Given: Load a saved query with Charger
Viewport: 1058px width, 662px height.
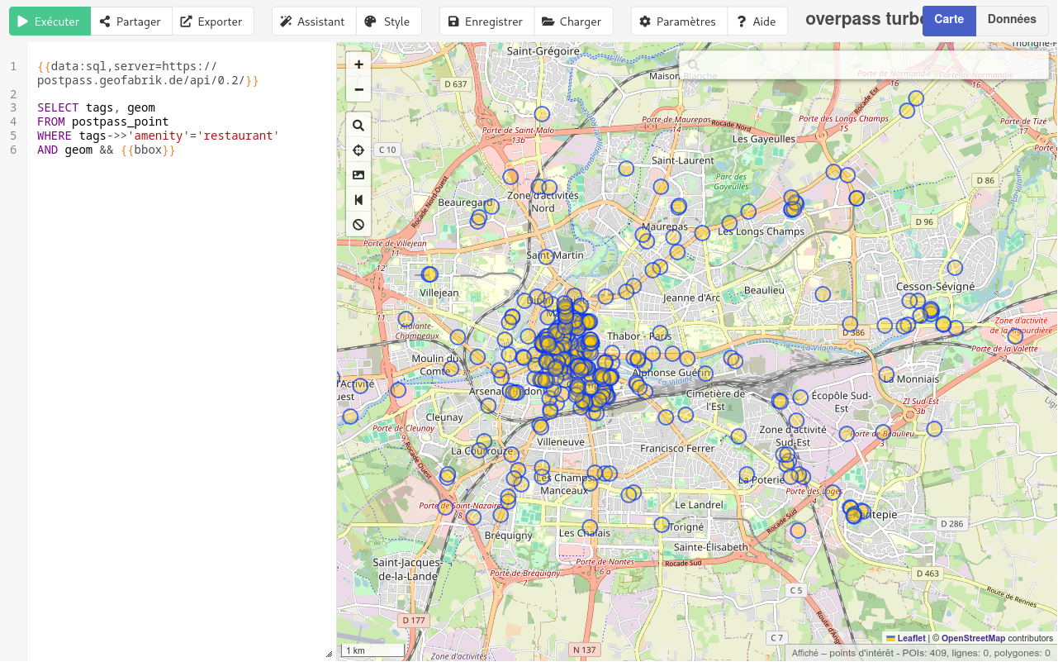Looking at the screenshot, I should click(572, 21).
